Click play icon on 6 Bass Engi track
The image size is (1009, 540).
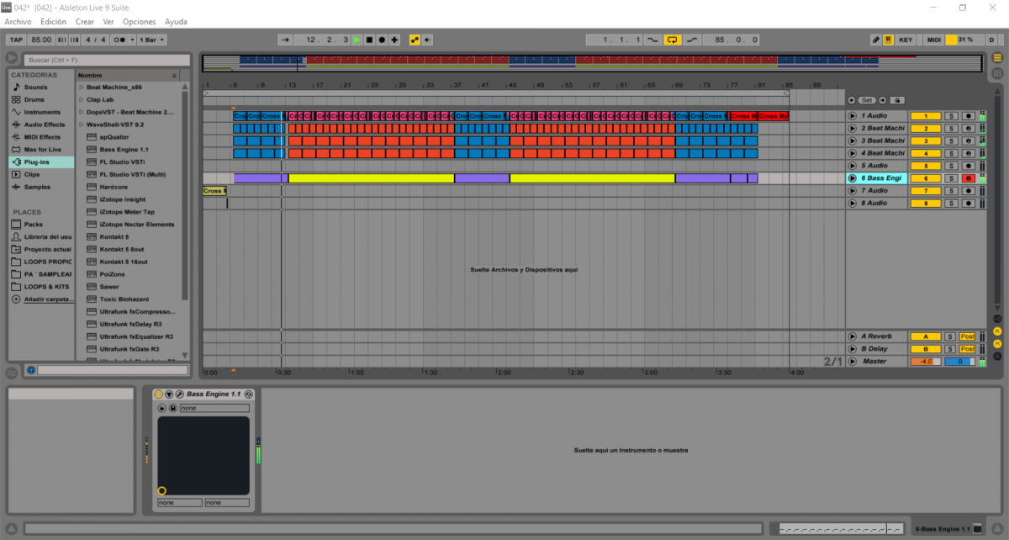click(852, 178)
